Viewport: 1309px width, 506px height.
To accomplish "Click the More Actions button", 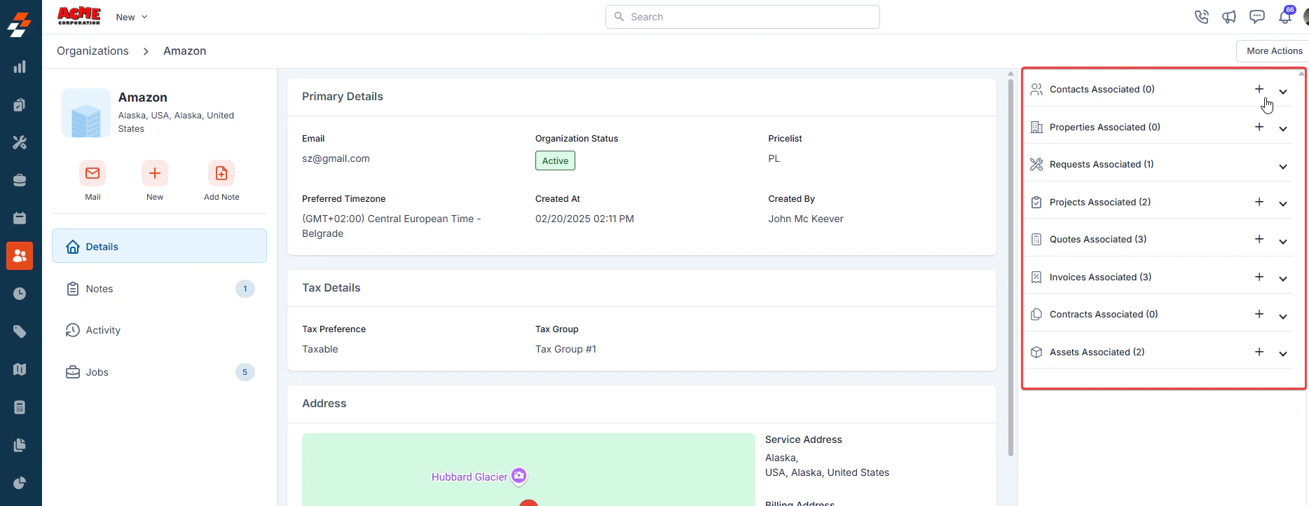I will 1274,51.
